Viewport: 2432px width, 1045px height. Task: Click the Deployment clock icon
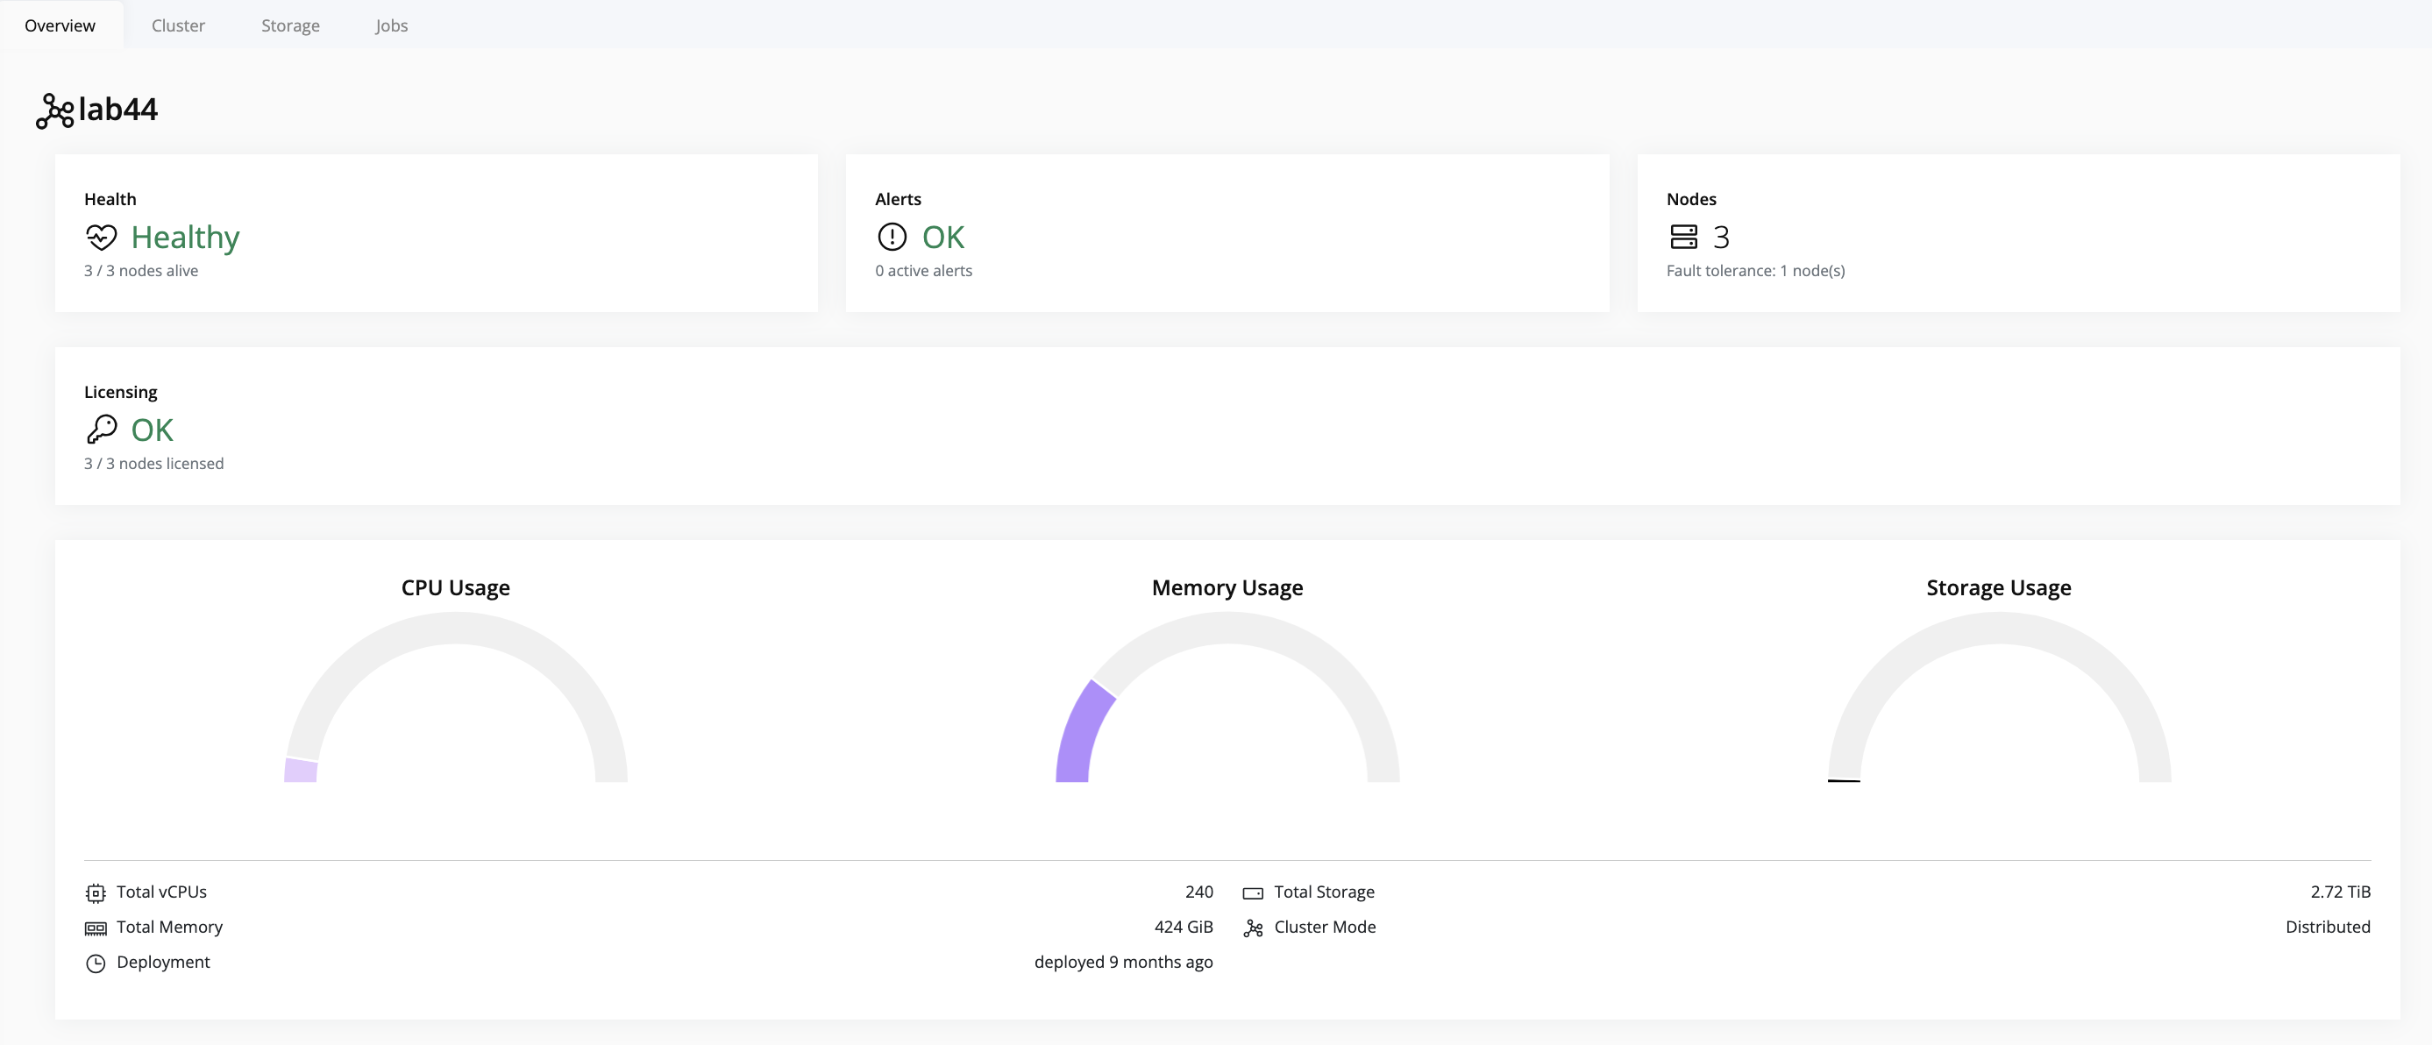(96, 963)
